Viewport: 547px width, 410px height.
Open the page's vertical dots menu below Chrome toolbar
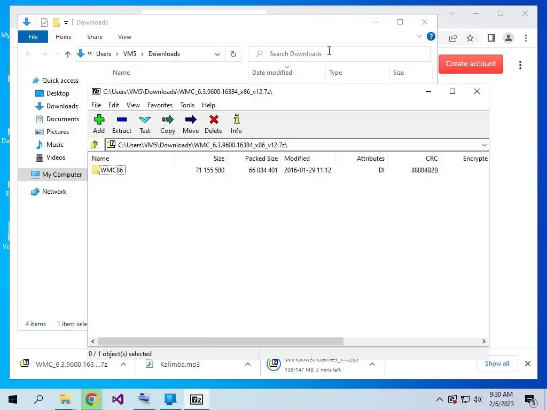(520, 65)
